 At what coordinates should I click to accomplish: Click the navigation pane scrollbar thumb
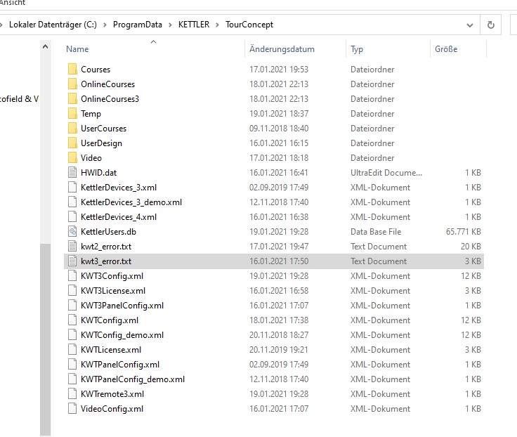pos(45,340)
